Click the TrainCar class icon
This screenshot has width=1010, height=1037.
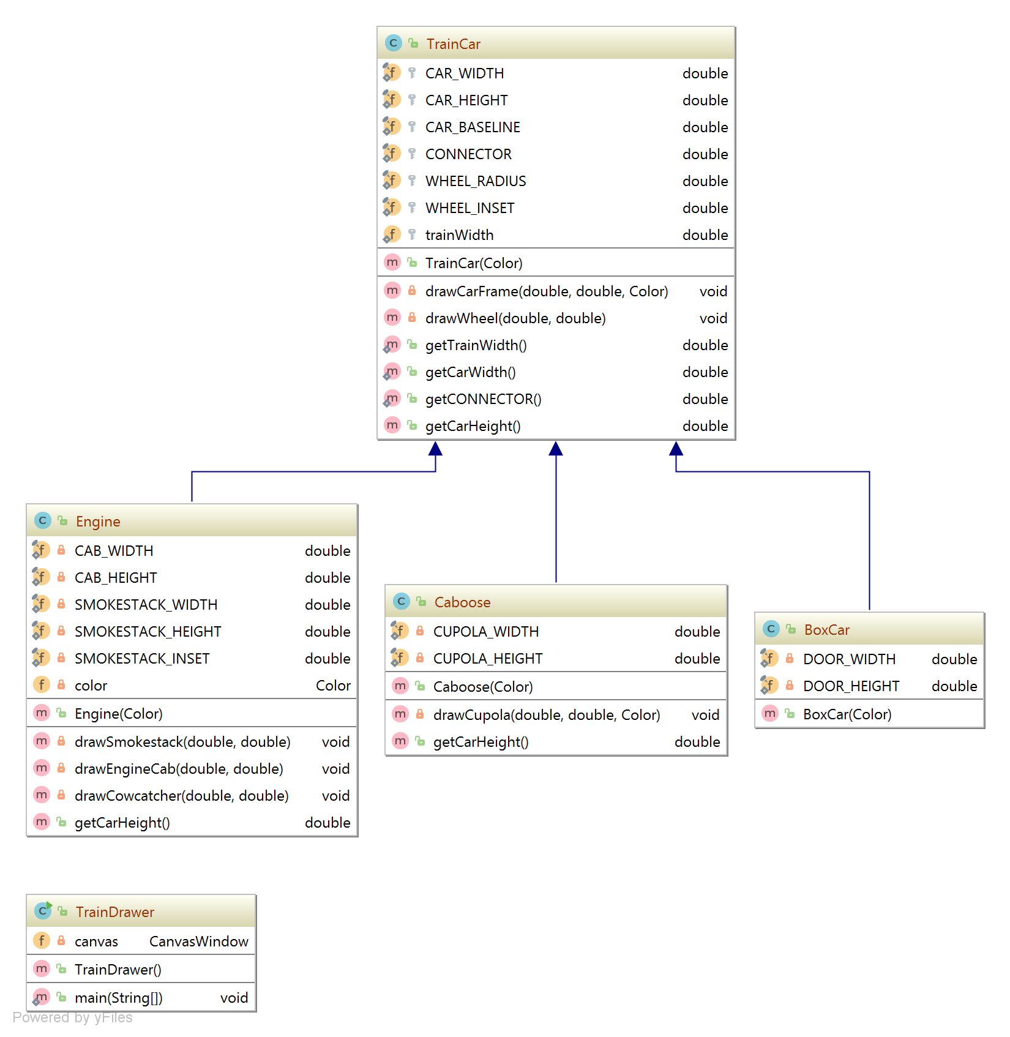(x=393, y=43)
